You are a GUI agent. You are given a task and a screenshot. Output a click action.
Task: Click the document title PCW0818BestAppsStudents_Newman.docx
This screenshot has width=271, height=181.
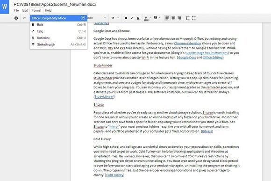click(55, 5)
